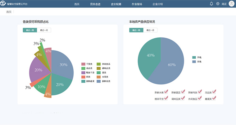Toggle the 禽蛋类 checkbox
The image size is (236, 125).
tap(214, 98)
